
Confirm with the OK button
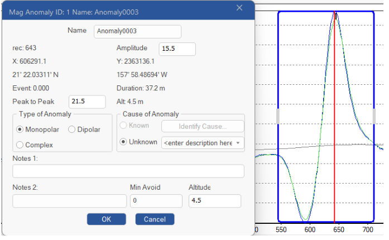click(107, 219)
